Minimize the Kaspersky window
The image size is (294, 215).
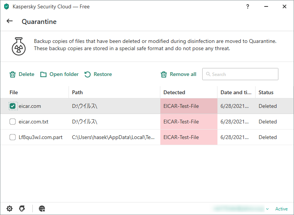[266, 6]
